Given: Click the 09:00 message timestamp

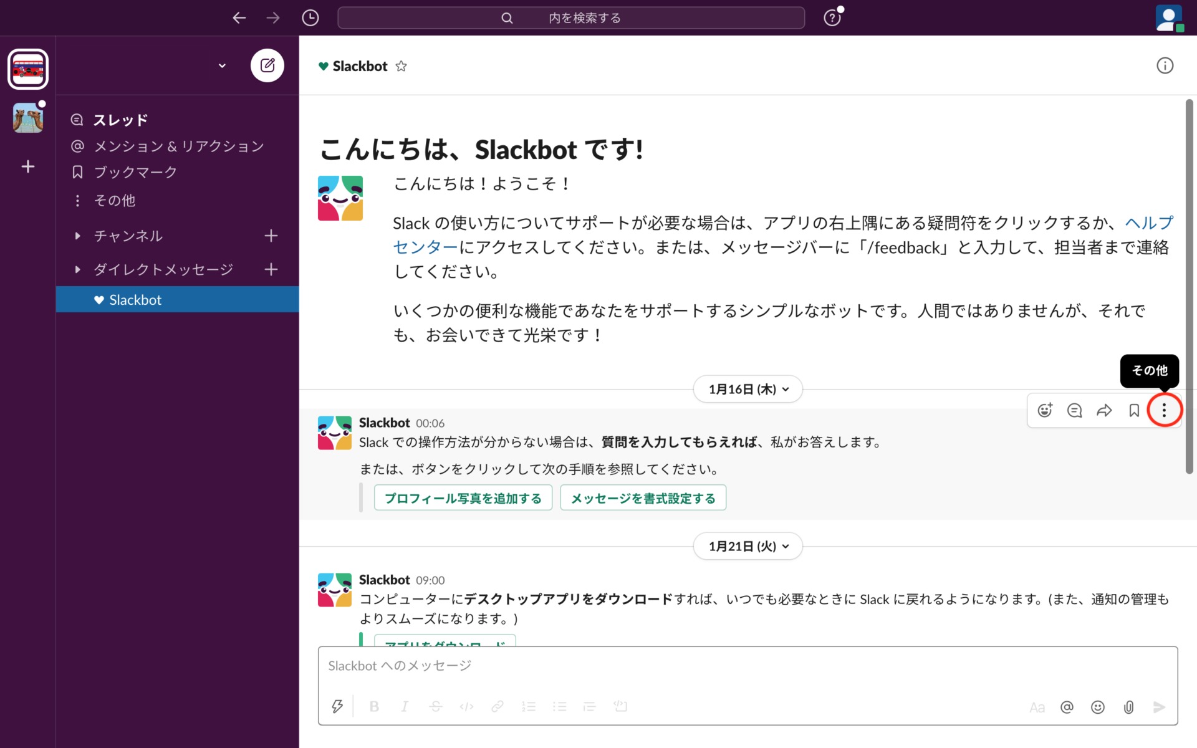Looking at the screenshot, I should 430,580.
